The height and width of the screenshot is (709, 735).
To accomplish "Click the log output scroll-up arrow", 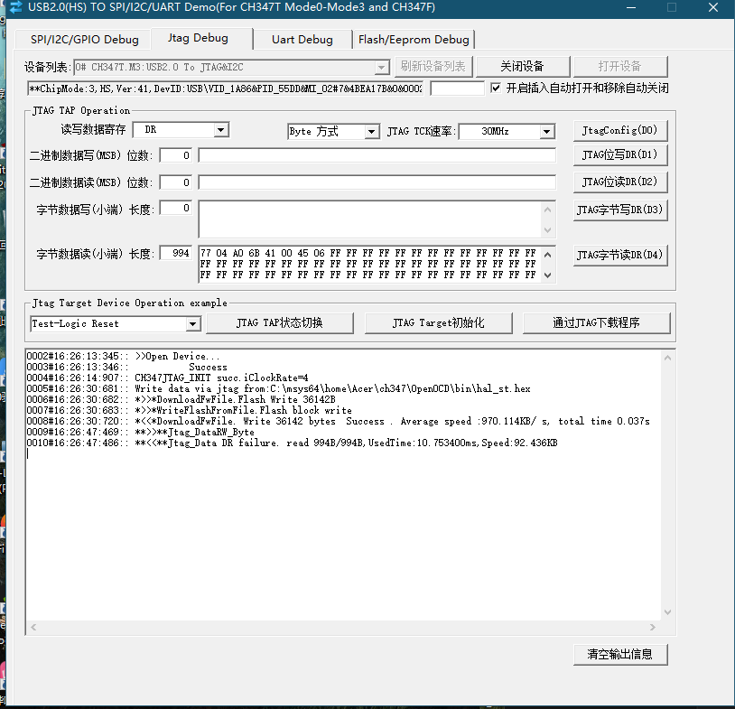I will pyautogui.click(x=668, y=359).
